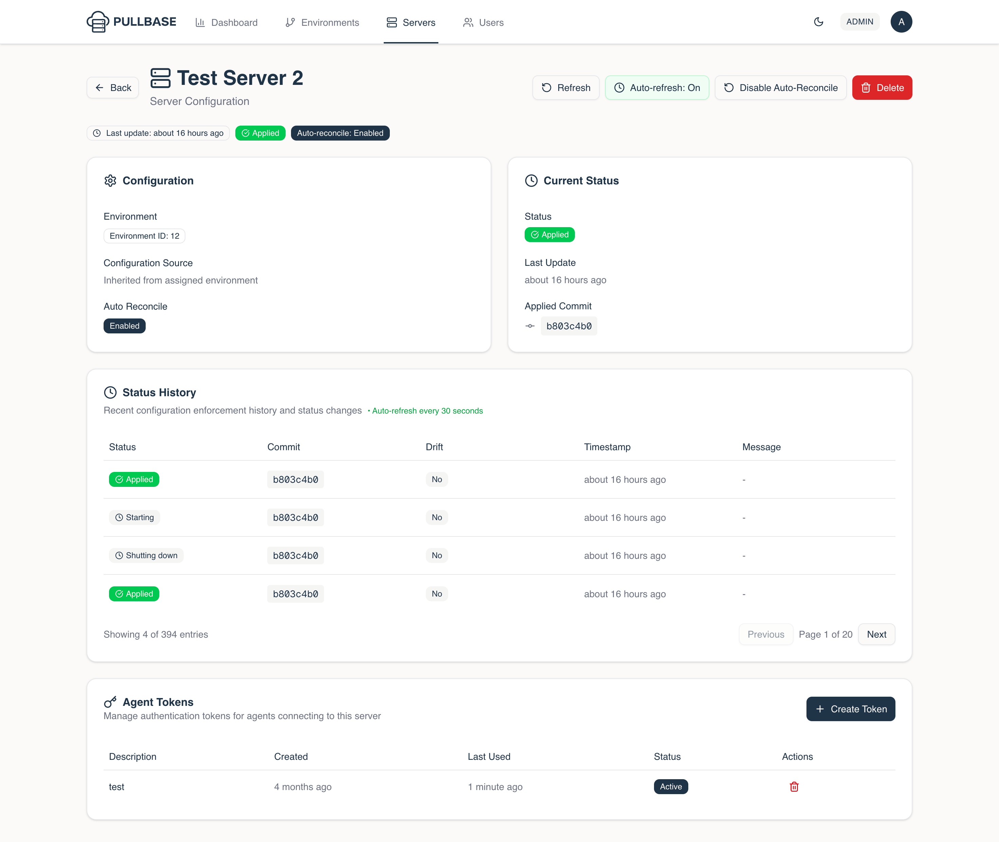Switch to the Environments section
The height and width of the screenshot is (842, 999).
pos(322,22)
